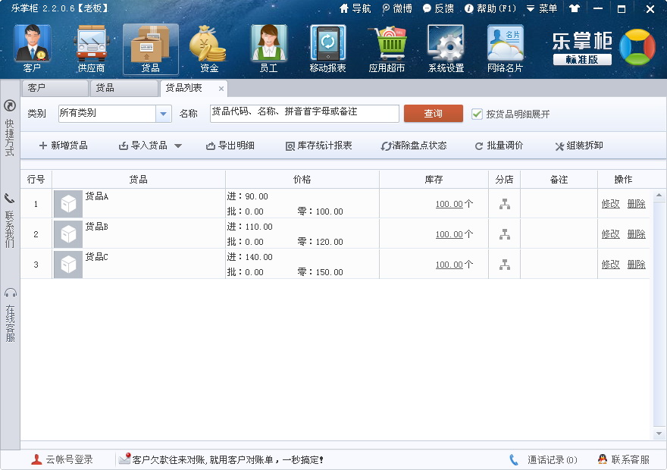Click 修改 for 货品A
Viewport: 667px width, 470px height.
click(610, 204)
